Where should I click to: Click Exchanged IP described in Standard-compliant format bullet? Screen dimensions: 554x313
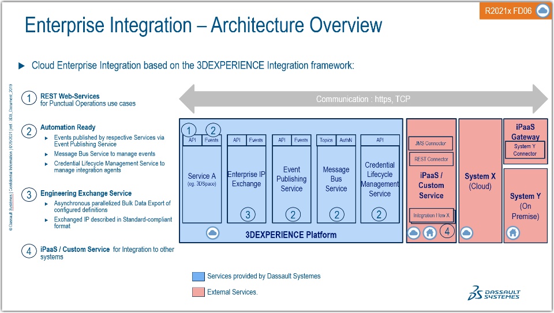(113, 223)
